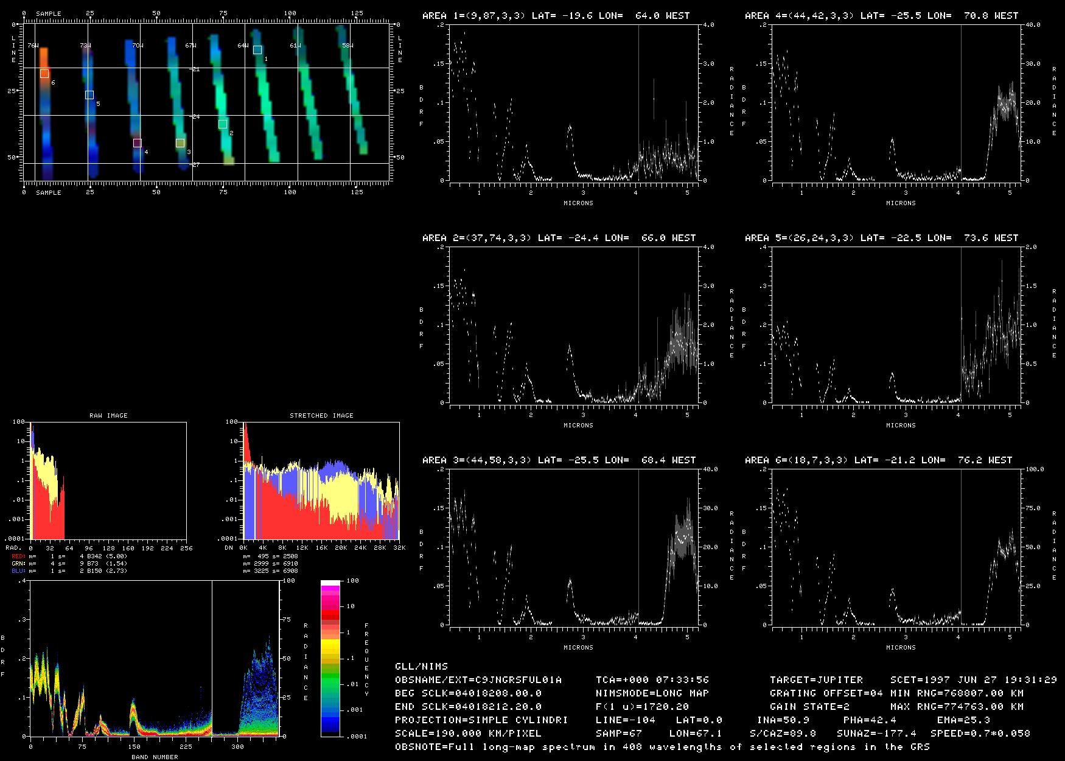Click the GRN channel statistics line
The image size is (1065, 761).
[x=69, y=564]
